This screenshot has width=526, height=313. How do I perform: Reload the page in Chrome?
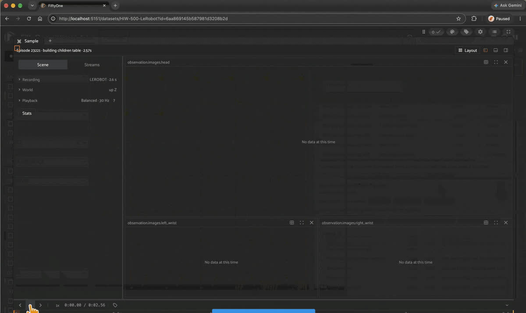(29, 19)
